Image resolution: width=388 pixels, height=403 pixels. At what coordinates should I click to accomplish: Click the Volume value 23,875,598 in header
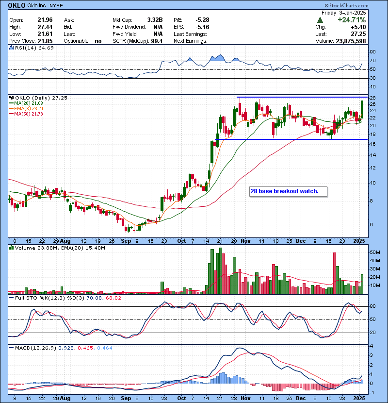point(351,41)
